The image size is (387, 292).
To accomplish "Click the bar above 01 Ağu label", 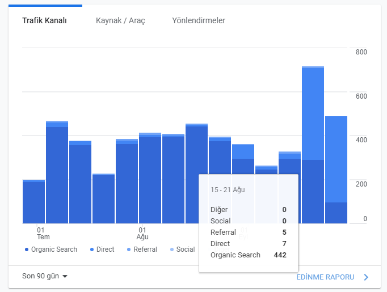I will (150, 178).
